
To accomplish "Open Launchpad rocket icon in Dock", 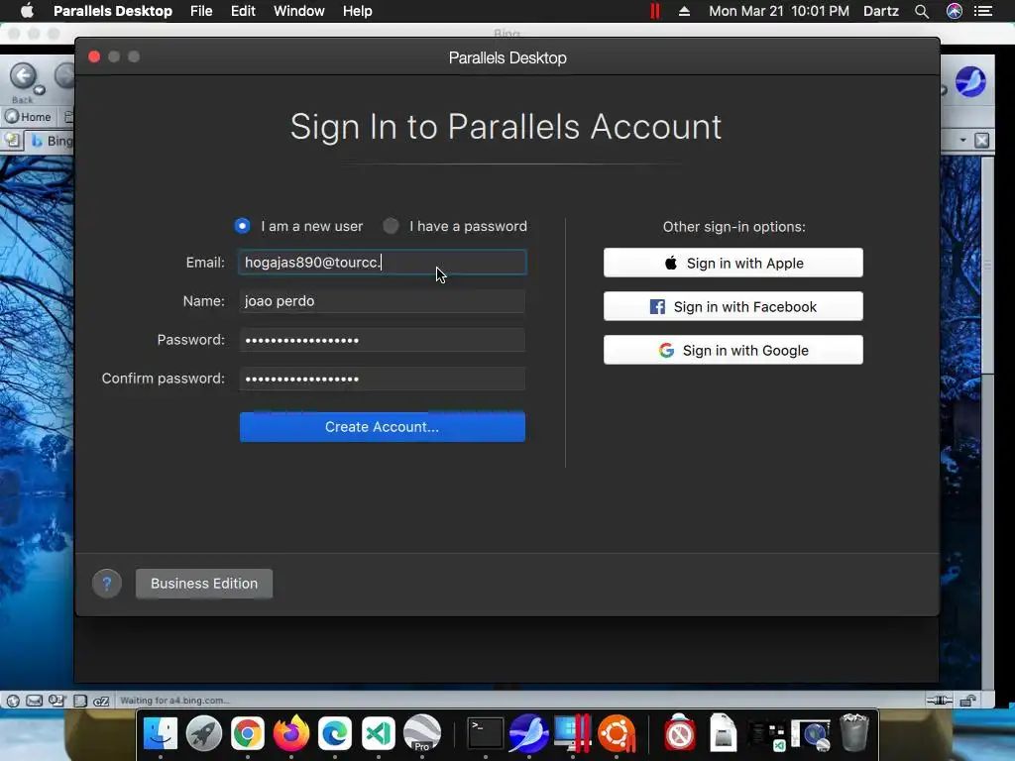I will click(x=204, y=733).
